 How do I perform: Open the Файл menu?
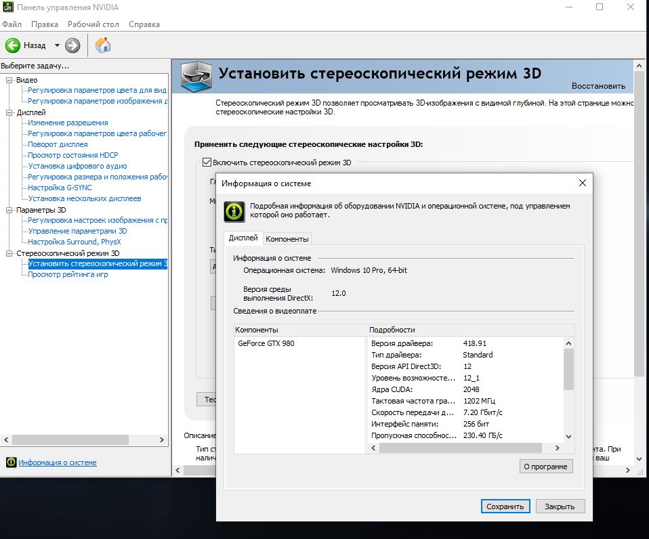12,24
